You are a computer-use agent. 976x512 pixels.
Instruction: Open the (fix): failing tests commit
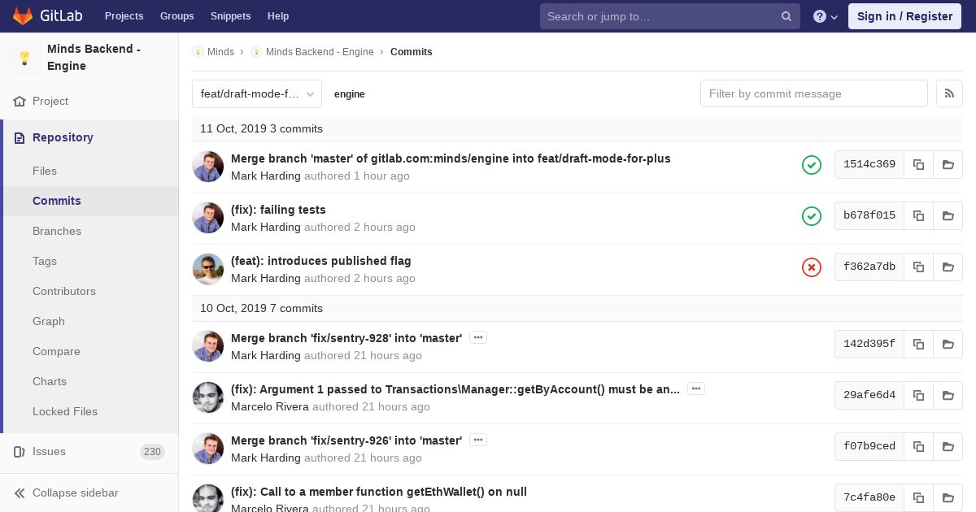[x=278, y=210]
